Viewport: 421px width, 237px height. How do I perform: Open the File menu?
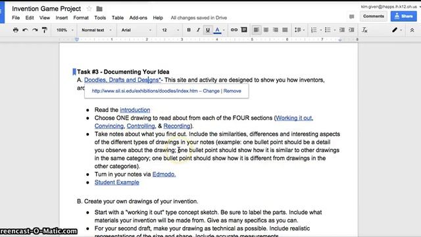coord(16,18)
